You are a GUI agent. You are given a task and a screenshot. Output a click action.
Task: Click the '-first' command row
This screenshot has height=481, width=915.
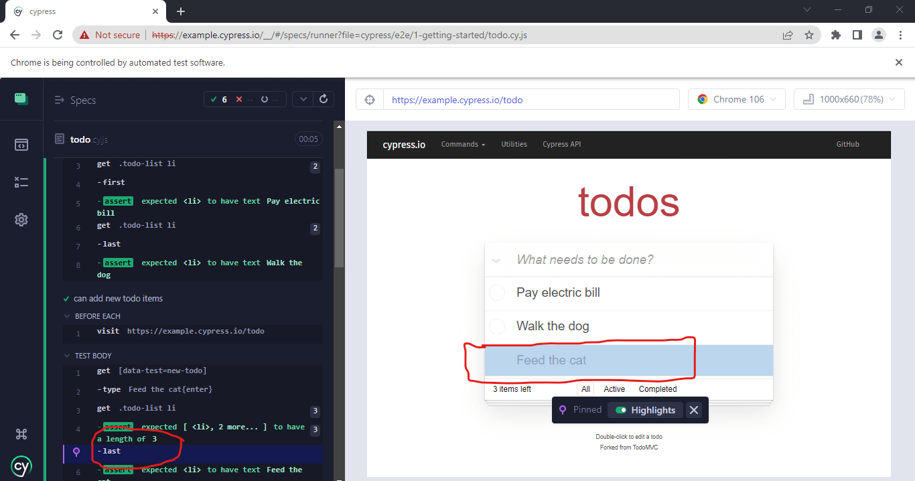point(193,182)
